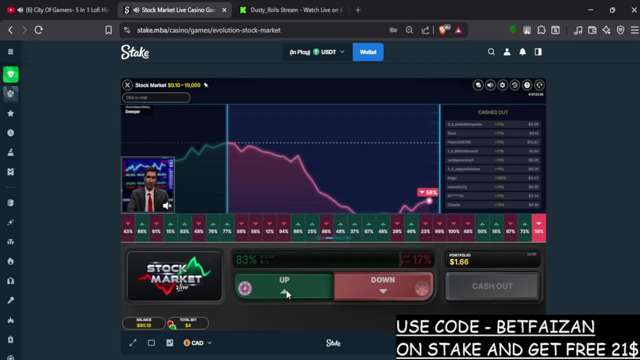Enter fullscreen with expand arrows icon
640x360 pixels.
133,343
